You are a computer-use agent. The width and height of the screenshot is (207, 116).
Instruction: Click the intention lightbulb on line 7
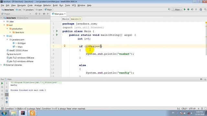coord(65,46)
